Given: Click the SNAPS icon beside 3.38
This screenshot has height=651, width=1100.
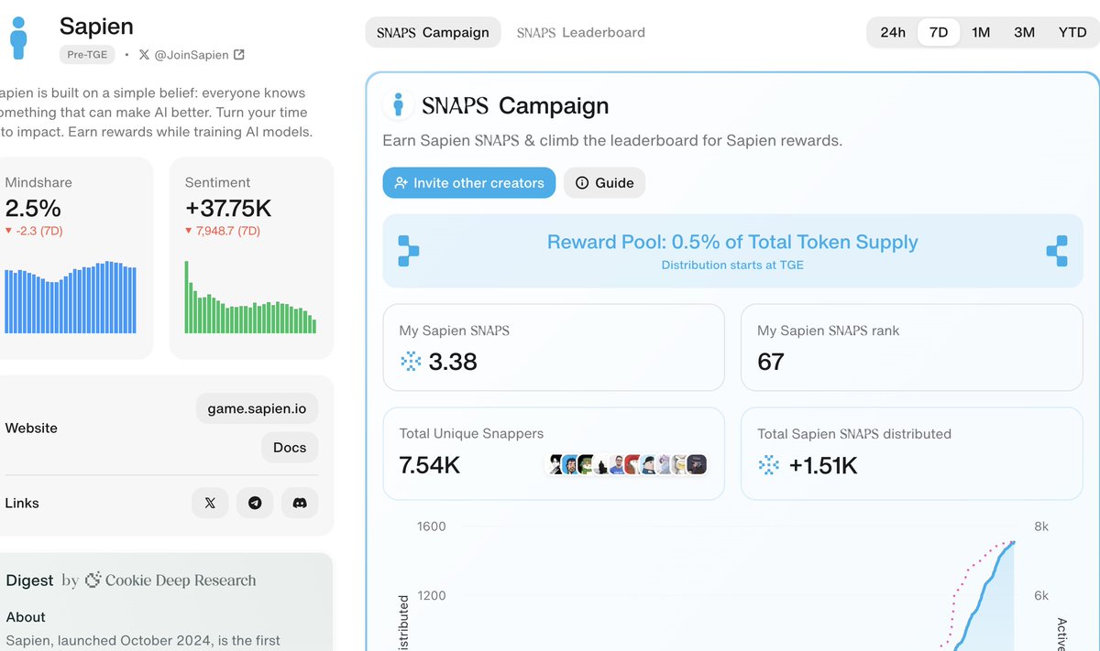Looking at the screenshot, I should pos(411,362).
